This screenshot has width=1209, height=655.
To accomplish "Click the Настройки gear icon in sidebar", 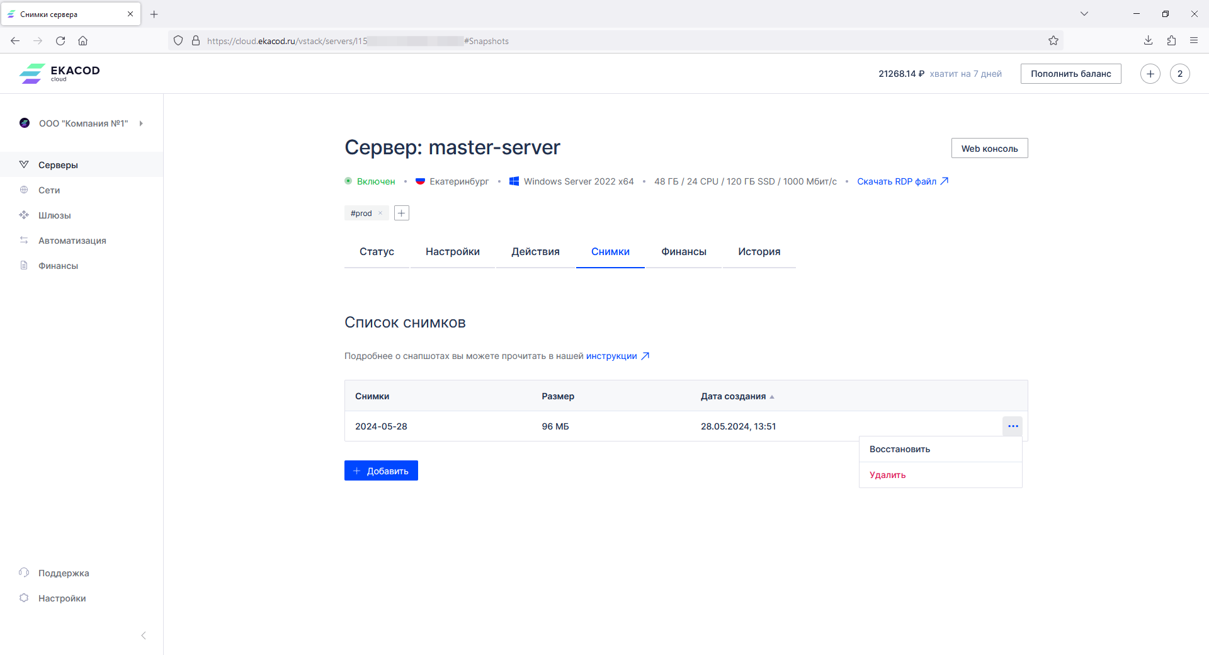I will (24, 598).
